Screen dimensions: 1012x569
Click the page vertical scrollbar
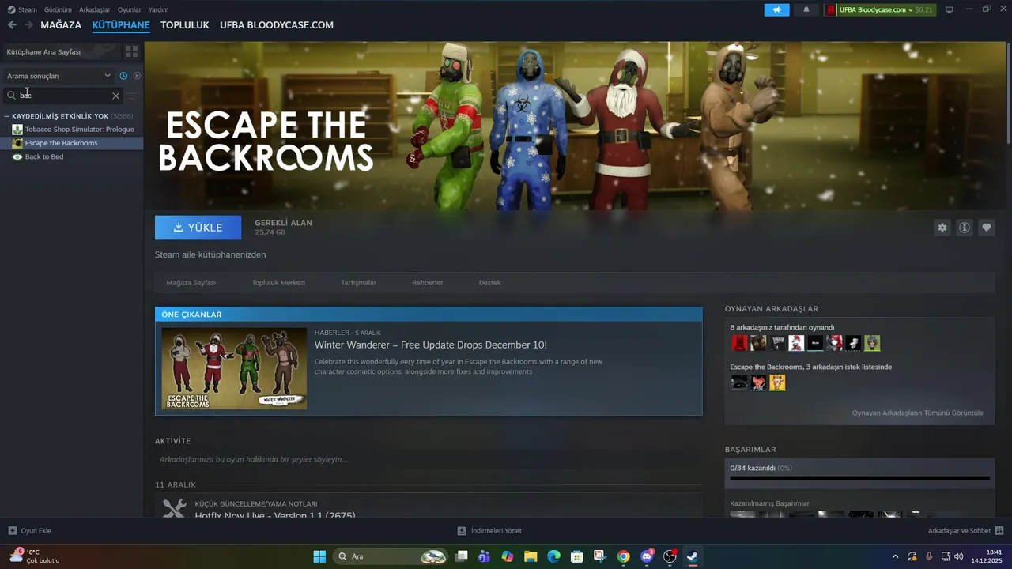click(1008, 95)
